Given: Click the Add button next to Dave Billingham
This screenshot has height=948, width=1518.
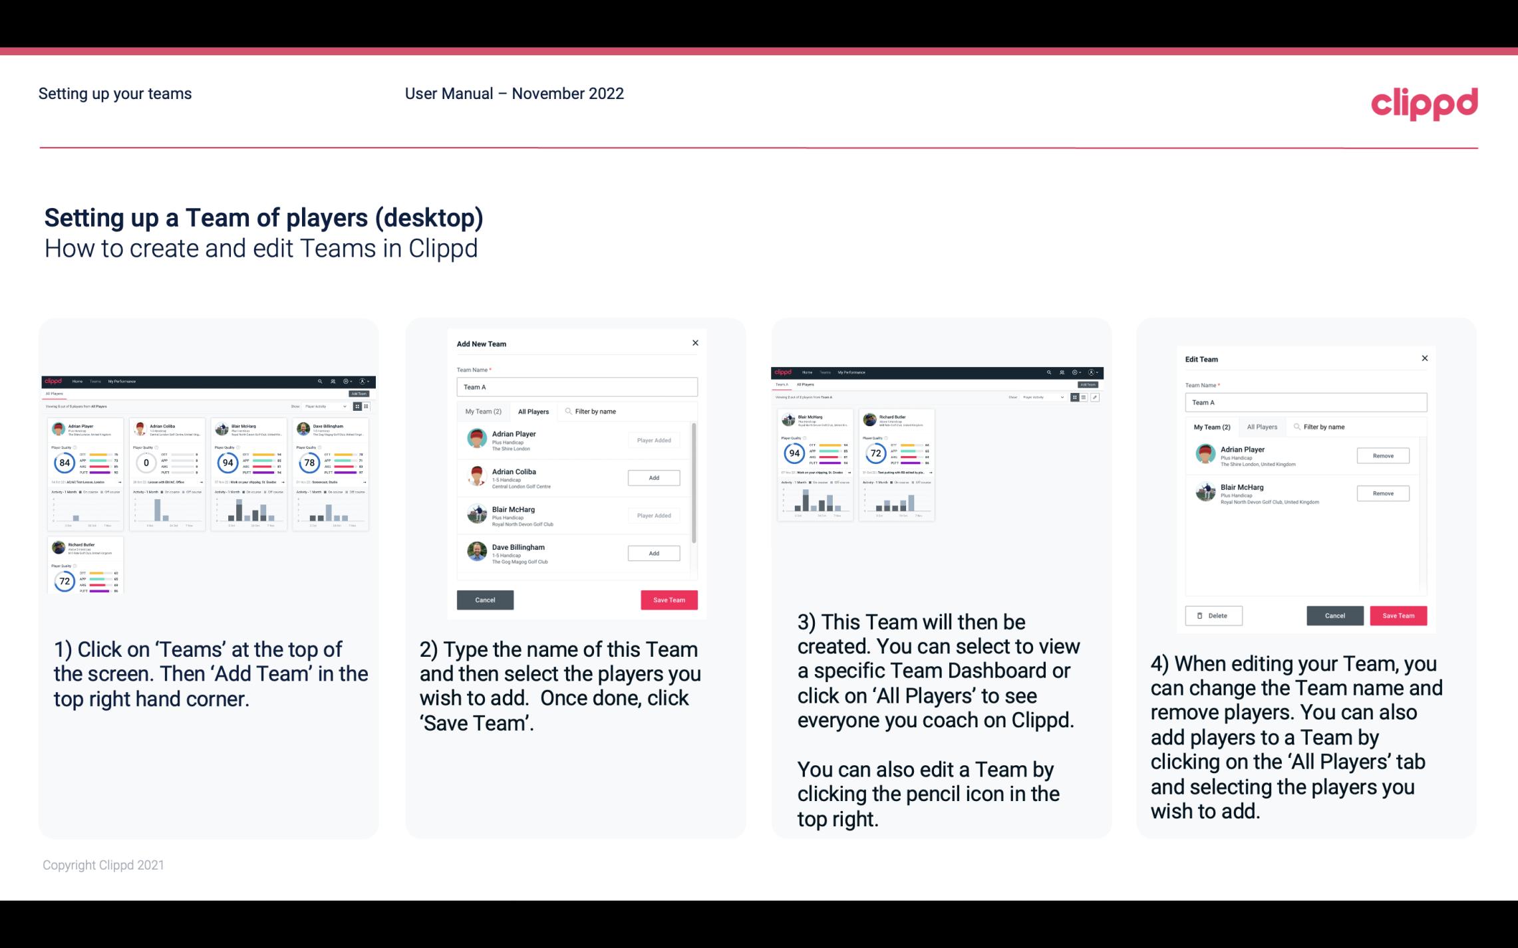Looking at the screenshot, I should (x=653, y=552).
